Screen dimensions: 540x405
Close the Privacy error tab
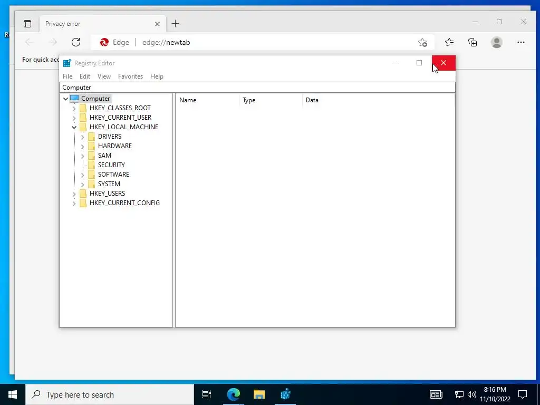tap(157, 24)
